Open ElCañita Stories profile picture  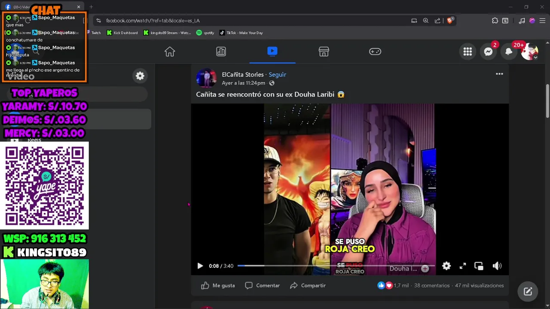206,78
